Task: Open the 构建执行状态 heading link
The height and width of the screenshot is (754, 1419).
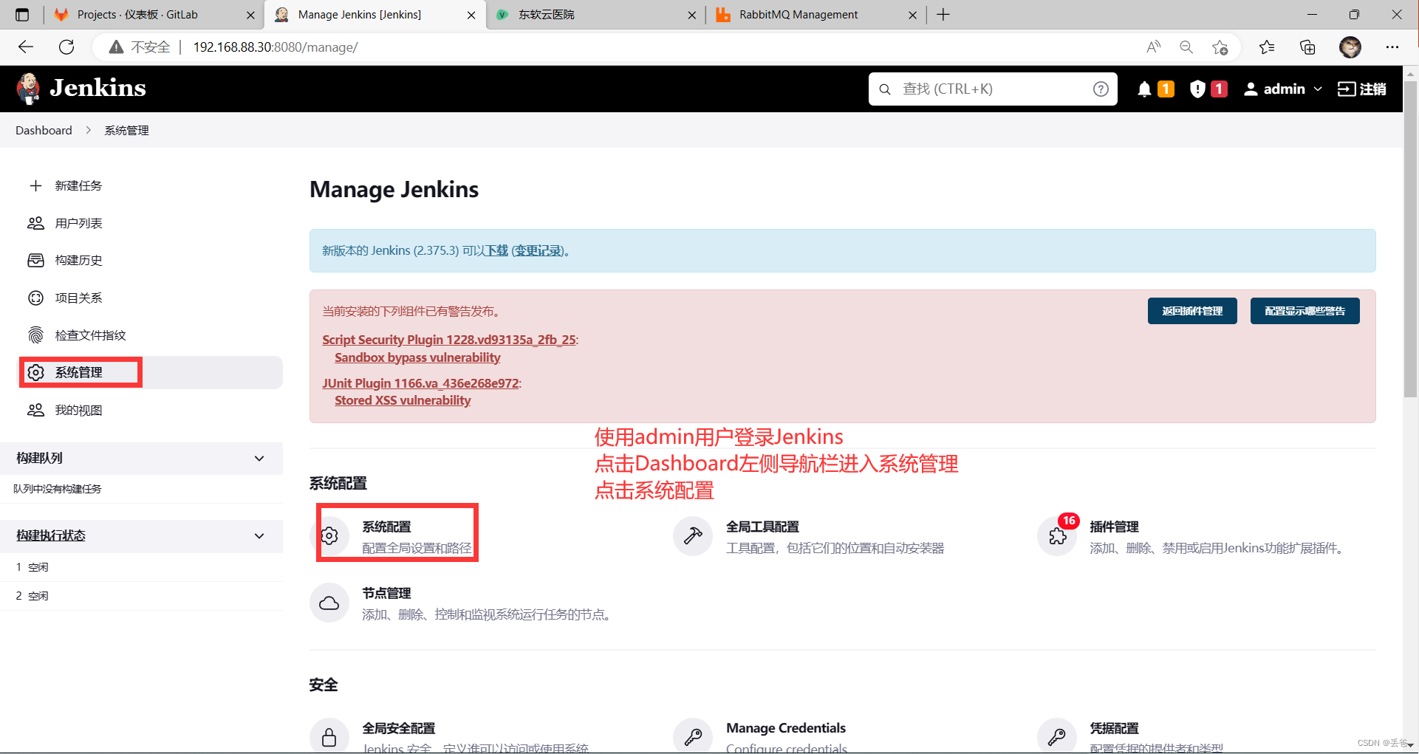Action: [x=51, y=535]
